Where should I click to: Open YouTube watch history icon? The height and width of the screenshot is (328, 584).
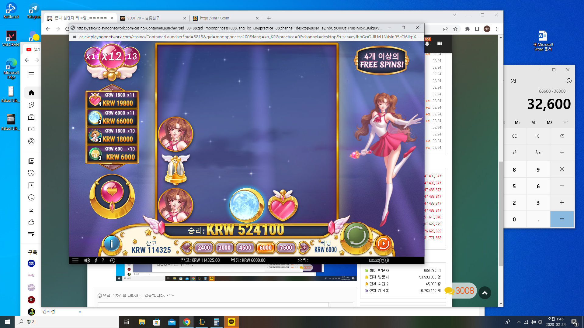coord(31,173)
